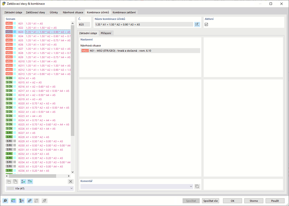The width and height of the screenshot is (289, 206).
Task: Click the comment library icon beside Komentář field
Action: pos(197,186)
